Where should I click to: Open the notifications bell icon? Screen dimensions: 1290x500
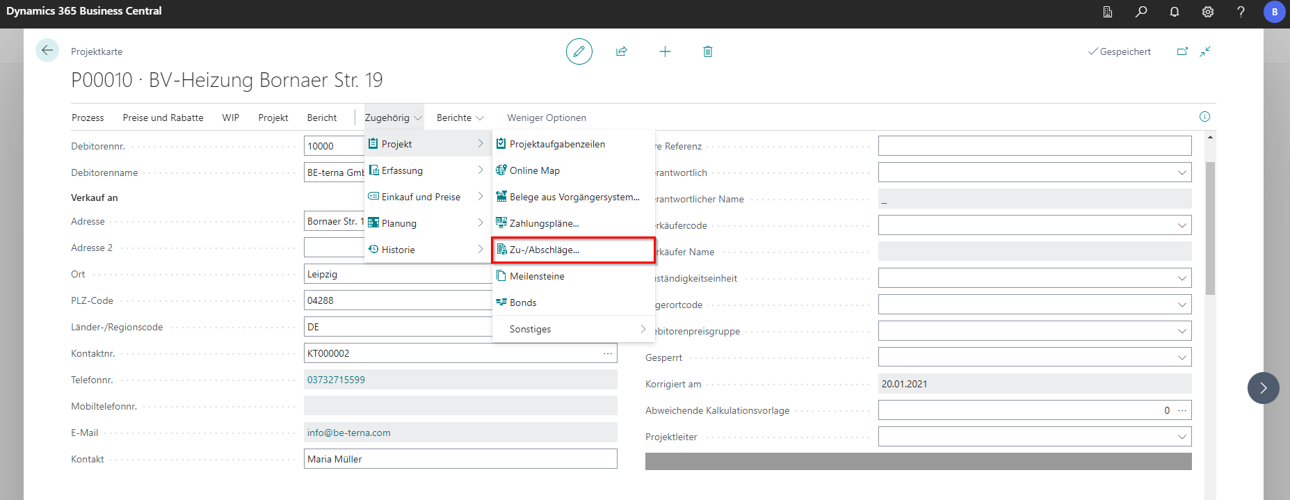pyautogui.click(x=1174, y=12)
